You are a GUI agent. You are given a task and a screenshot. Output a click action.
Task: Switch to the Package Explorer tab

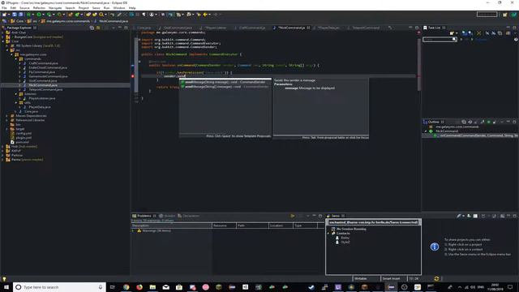[19, 28]
